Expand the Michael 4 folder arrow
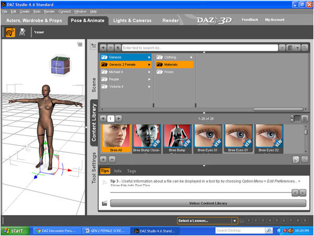The image size is (314, 236). 149,72
